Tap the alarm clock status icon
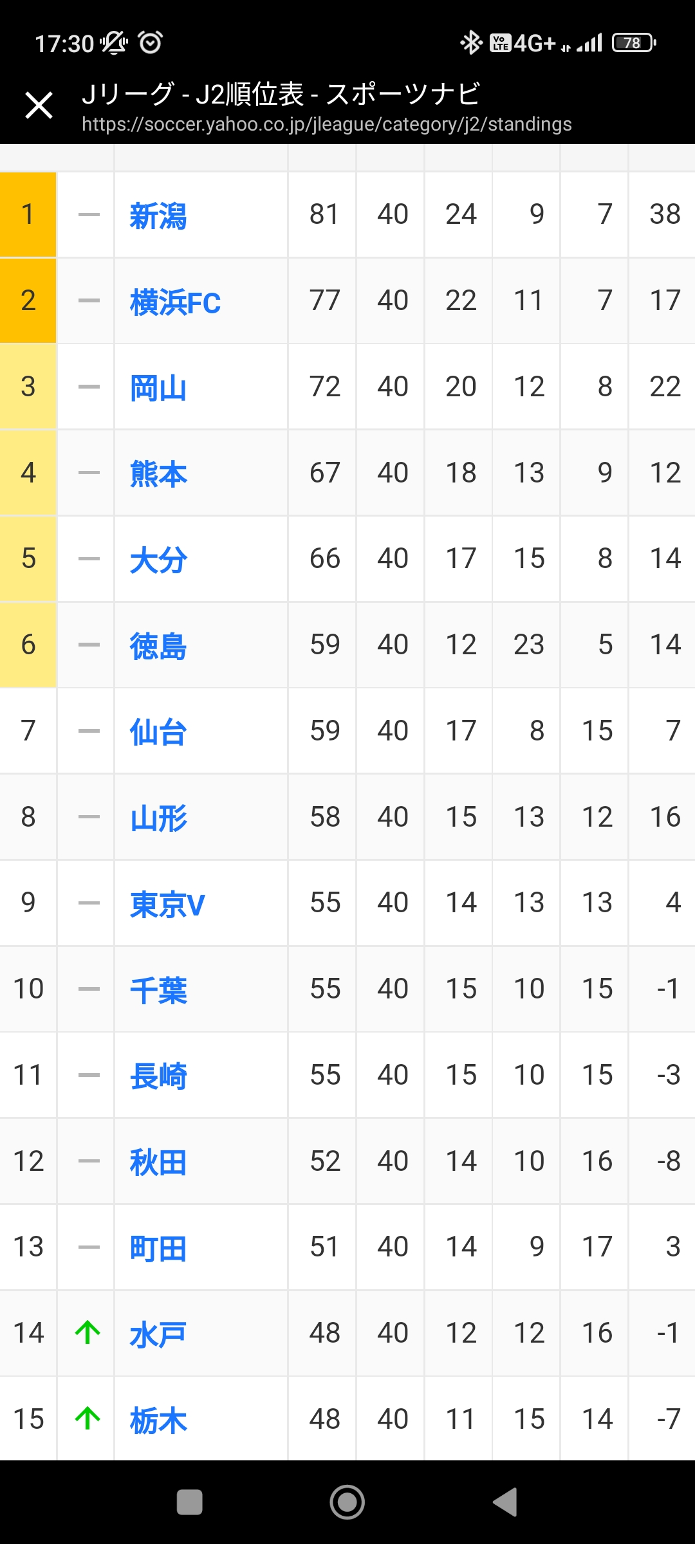The height and width of the screenshot is (1544, 695). coord(151,42)
